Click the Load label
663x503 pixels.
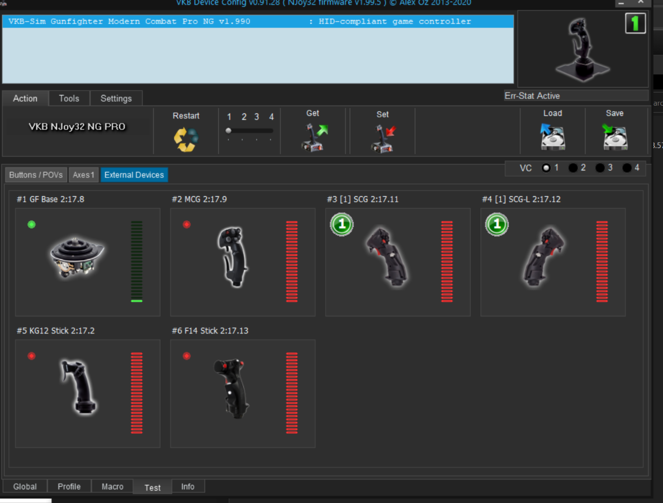click(x=553, y=113)
